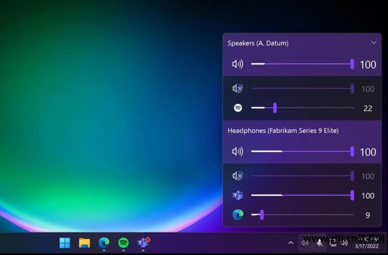Viewport: 388px width, 255px height.
Task: Collapse the Speakers (A. Datum) chevron
Action: point(374,43)
